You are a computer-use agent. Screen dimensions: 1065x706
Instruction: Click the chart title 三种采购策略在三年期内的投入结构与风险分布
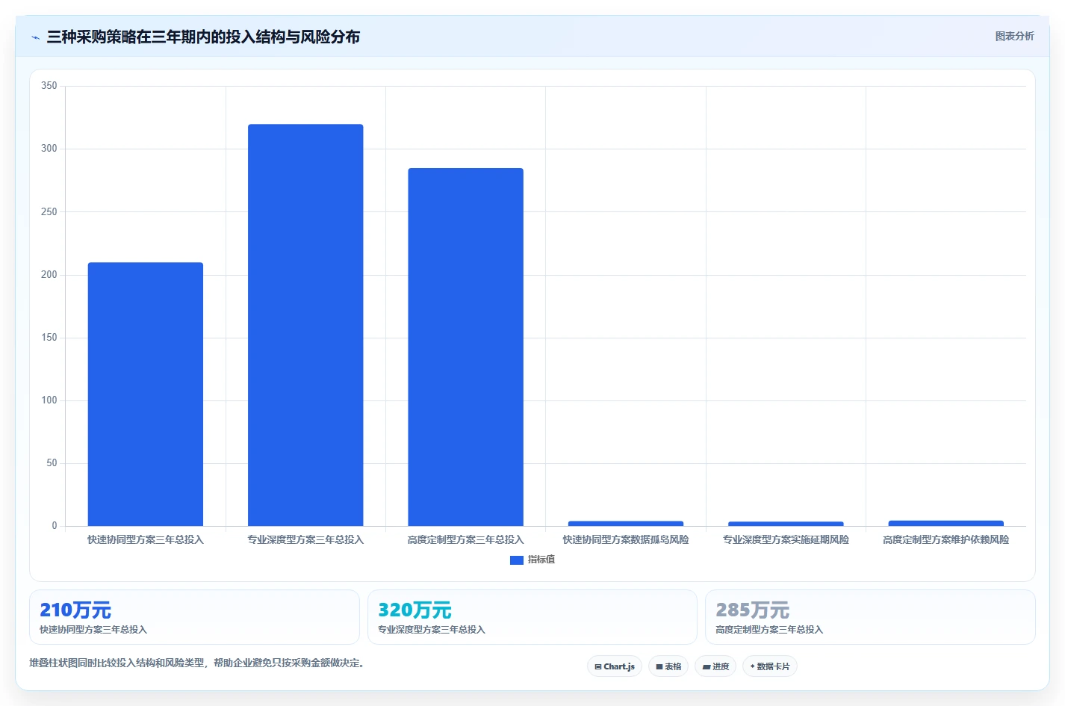coord(203,37)
